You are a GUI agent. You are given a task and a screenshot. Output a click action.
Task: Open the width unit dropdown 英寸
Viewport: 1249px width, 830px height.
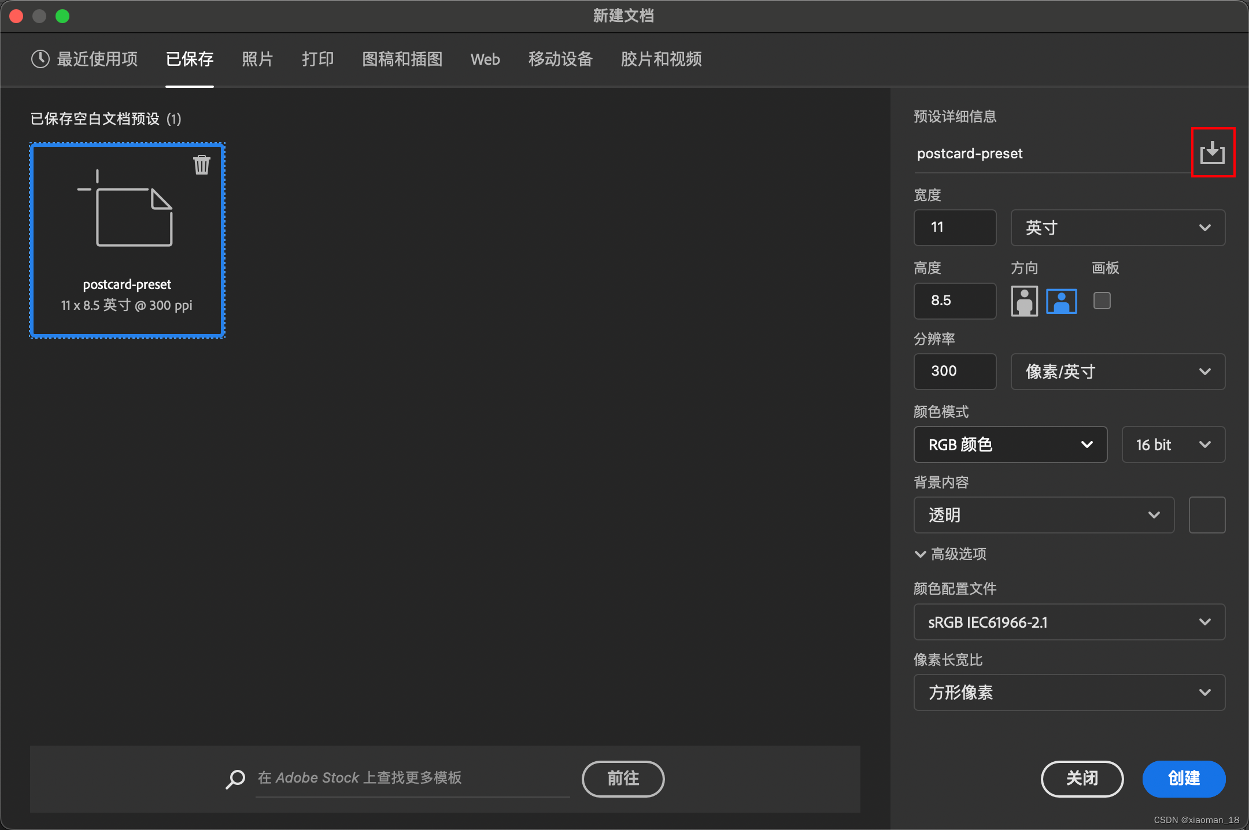click(1118, 228)
